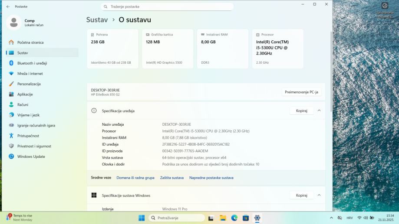Click the settings page vertical scrollbar
Screen dimensions: 399x224
click(x=331, y=71)
